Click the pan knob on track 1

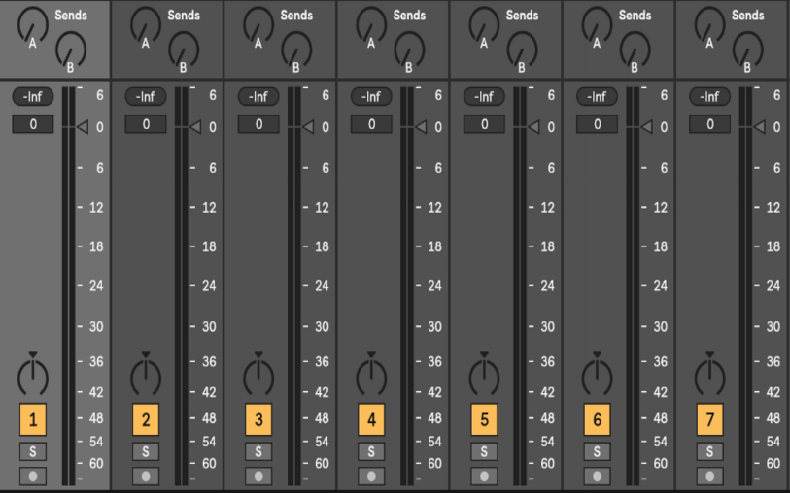(33, 375)
